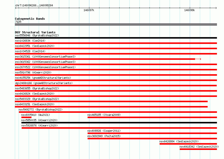This screenshot has width=224, height=159.
Task: Open esv3615362 (1000GenomesConsortiumPhase3) label
Action: tap(45, 62)
